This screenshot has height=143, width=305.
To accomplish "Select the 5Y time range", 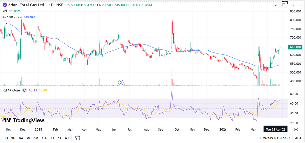I will click(59, 138).
